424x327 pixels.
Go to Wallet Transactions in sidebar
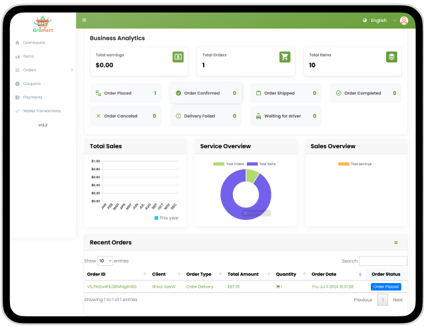pos(41,111)
